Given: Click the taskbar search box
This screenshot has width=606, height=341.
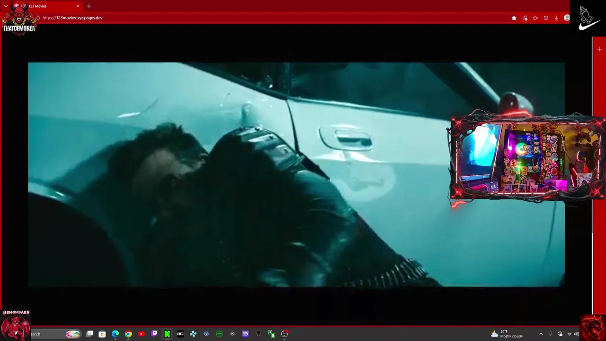Looking at the screenshot, I should point(56,334).
